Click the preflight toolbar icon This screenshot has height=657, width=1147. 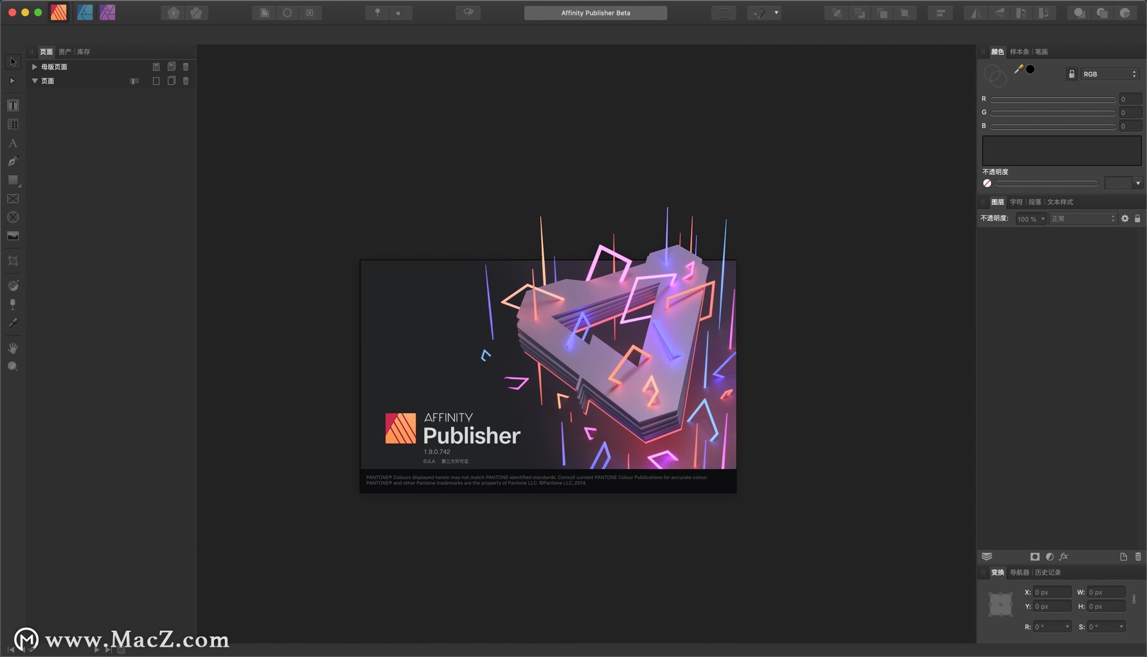(x=468, y=13)
